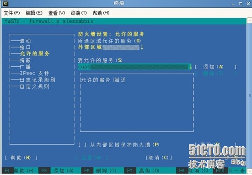This screenshot has height=175, width=252.
Task: Click the 添加(A) button beside service list
Action: pyautogui.click(x=215, y=67)
